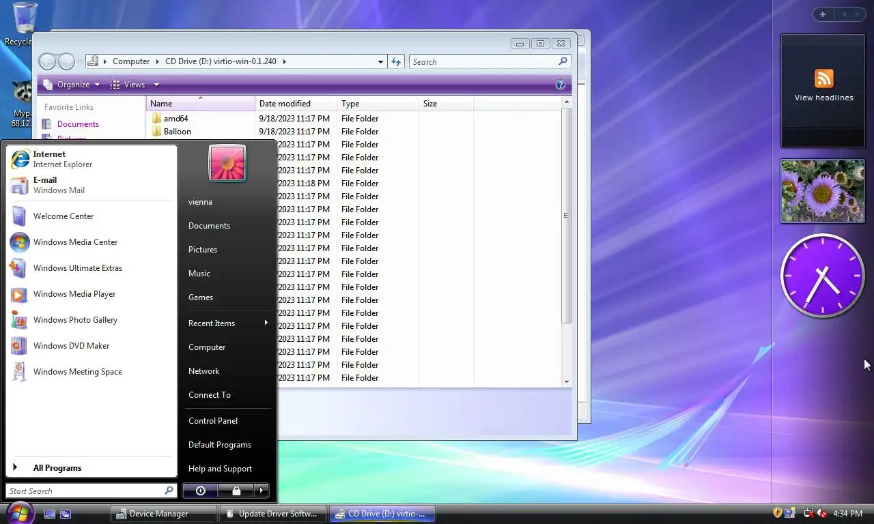Click Explorer refresh button
Screen dimensions: 874x524
click(396, 61)
